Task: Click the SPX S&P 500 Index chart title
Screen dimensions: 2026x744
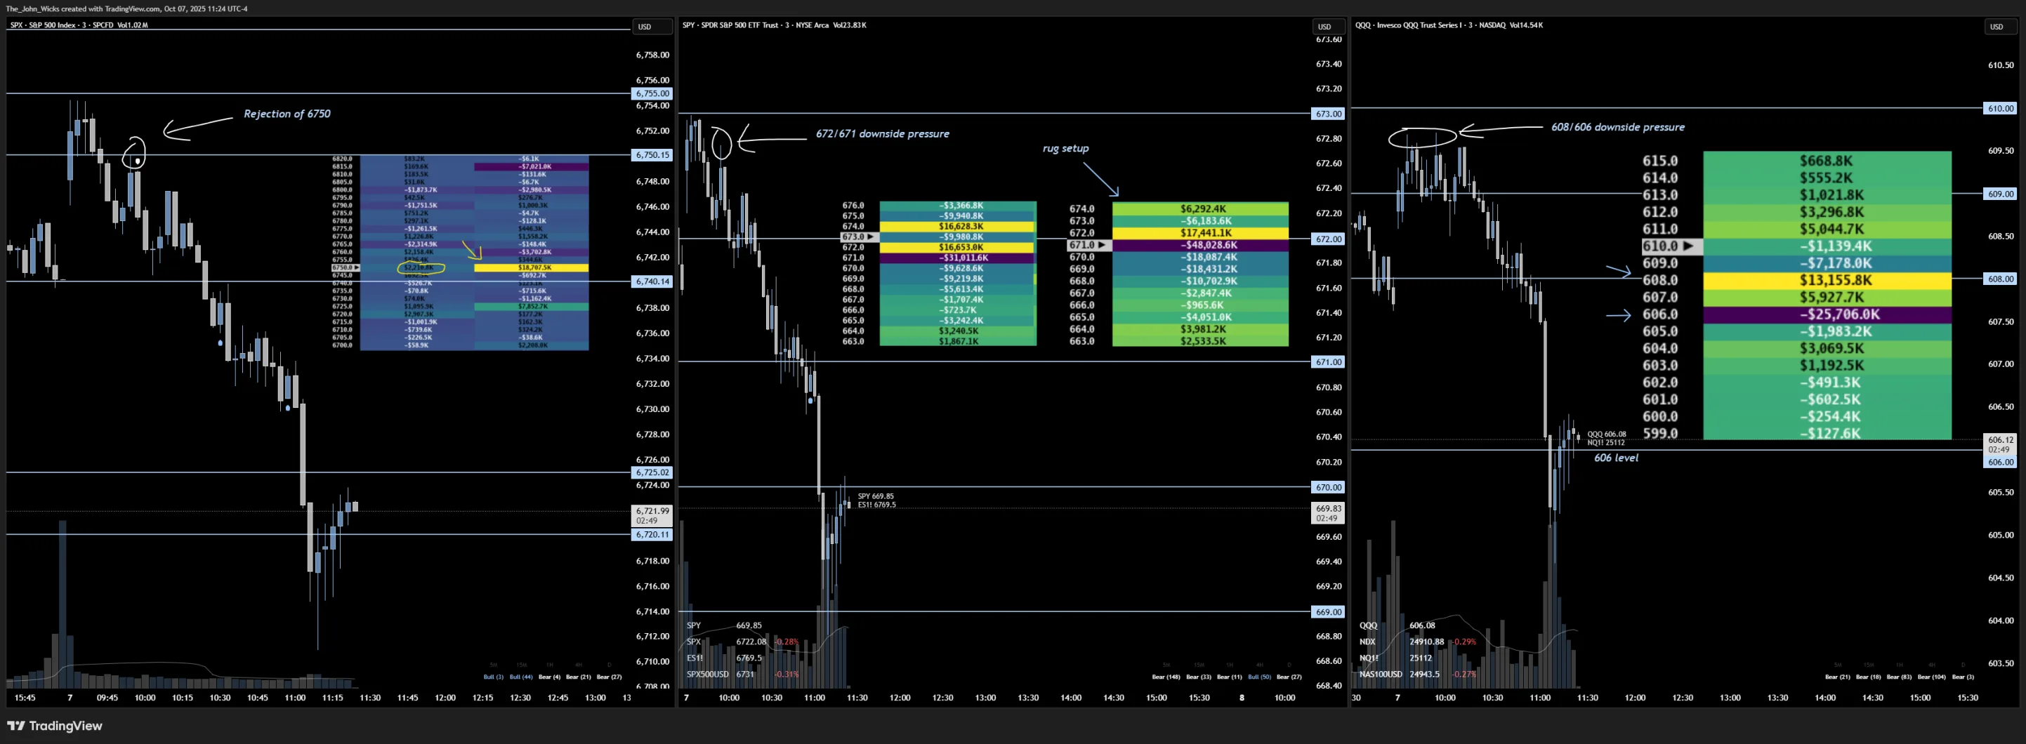Action: (x=79, y=25)
